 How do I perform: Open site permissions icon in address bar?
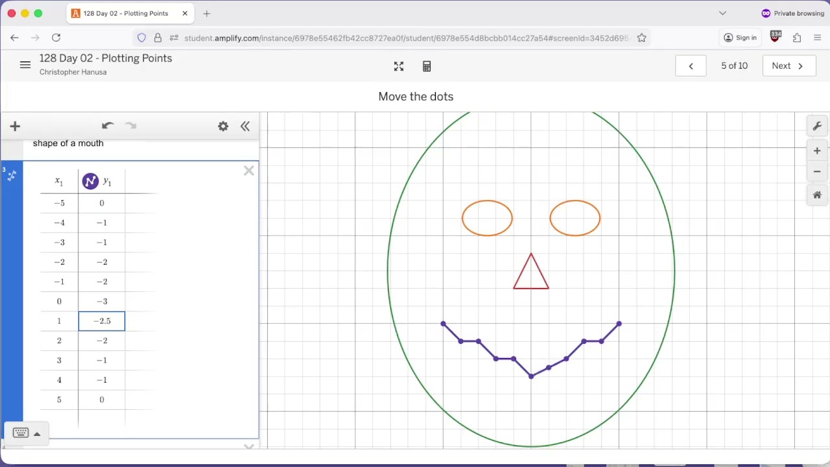click(x=173, y=38)
